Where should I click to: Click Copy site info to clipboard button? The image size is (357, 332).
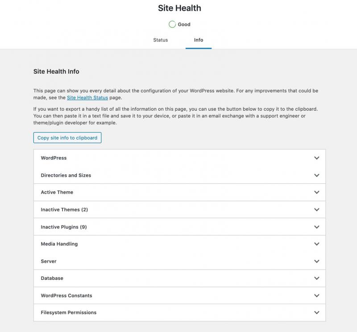tap(67, 138)
